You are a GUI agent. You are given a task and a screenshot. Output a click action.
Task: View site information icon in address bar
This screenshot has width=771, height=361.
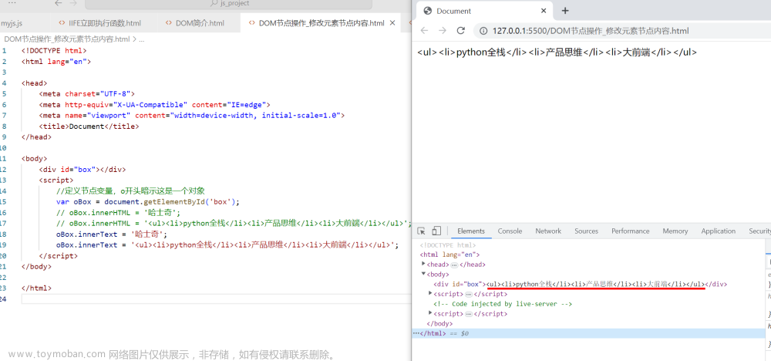coord(483,31)
